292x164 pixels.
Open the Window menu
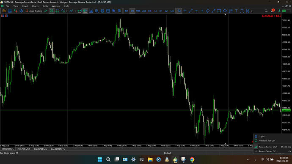[56, 6]
